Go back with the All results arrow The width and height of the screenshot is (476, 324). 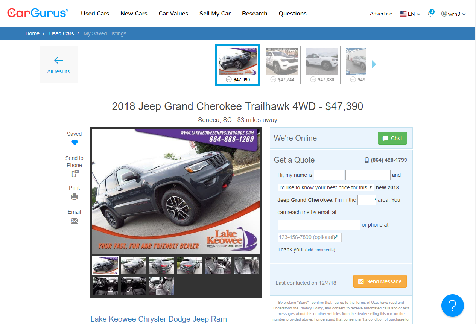point(58,64)
